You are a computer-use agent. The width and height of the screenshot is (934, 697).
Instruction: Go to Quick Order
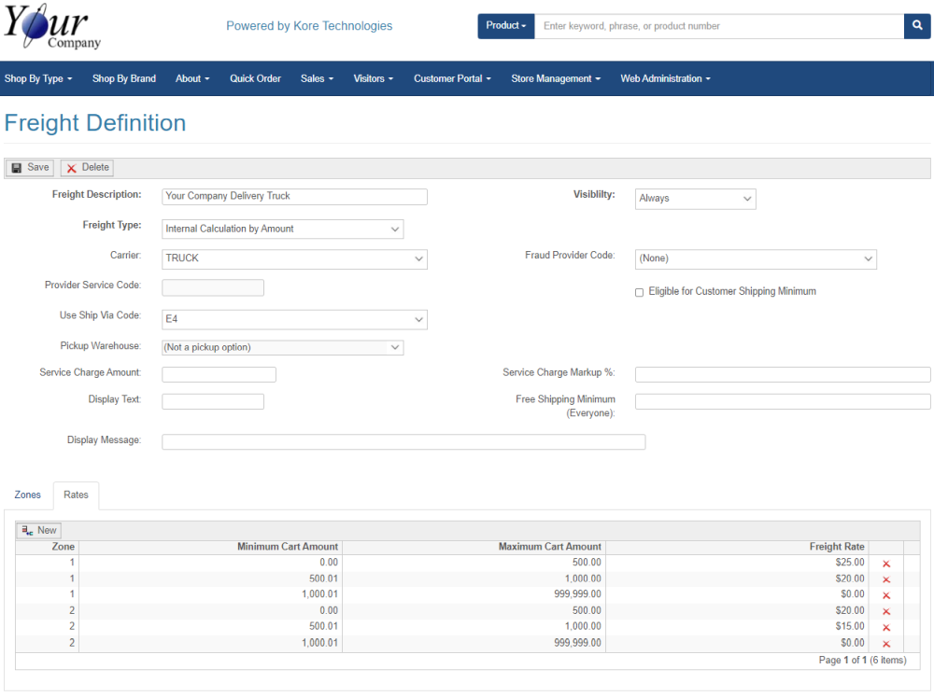tap(255, 78)
